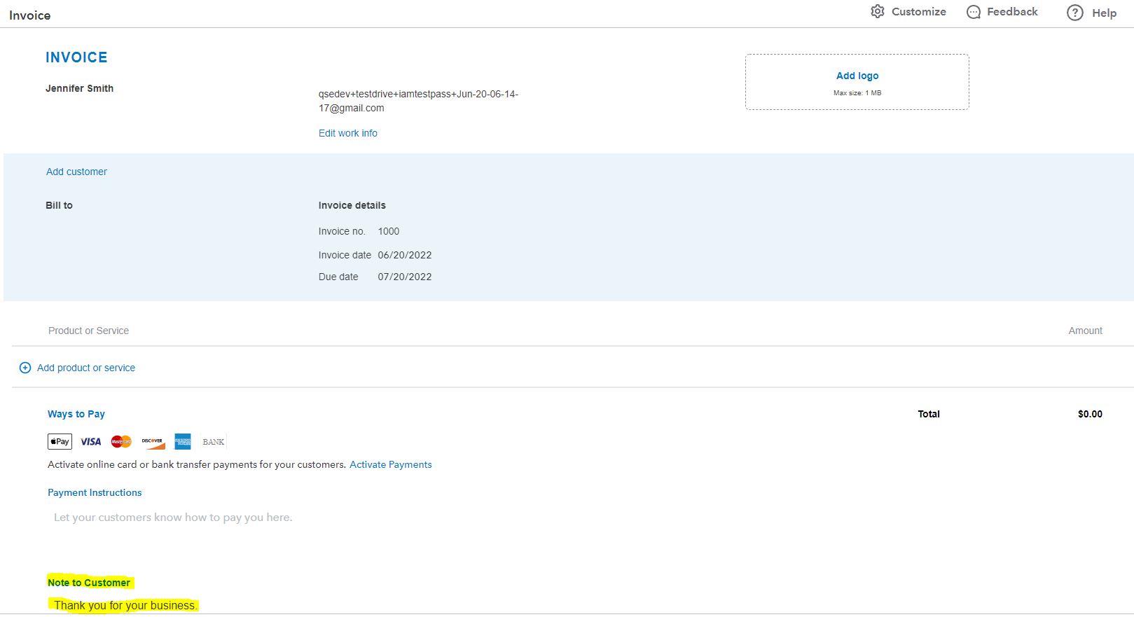
Task: Click the Mastercard icon
Action: (121, 442)
